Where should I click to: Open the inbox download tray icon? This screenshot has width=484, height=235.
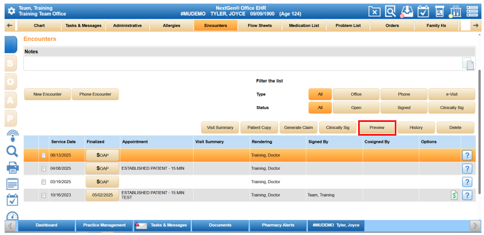click(x=407, y=11)
